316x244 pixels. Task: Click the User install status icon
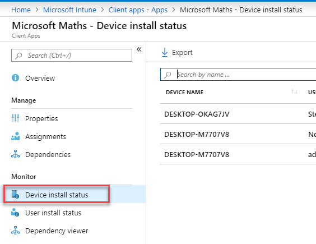[15, 213]
